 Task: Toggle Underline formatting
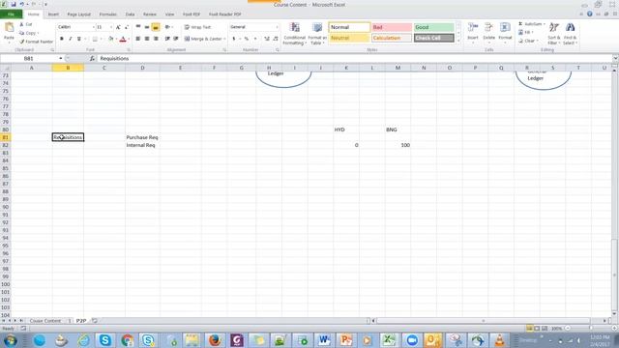pyautogui.click(x=79, y=39)
